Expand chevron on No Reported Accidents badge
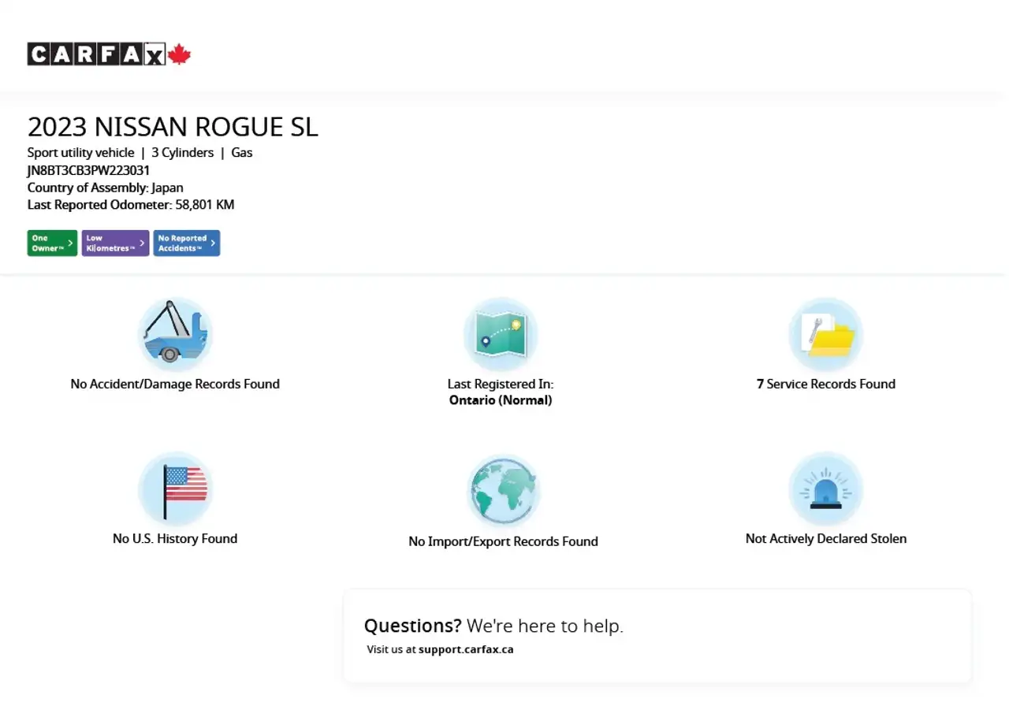This screenshot has height=721, width=1009. click(x=213, y=243)
